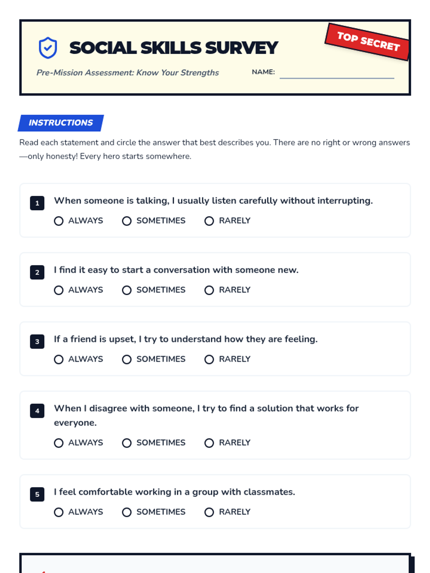Click the INSTRUCTIONS blue label
The image size is (430, 573).
61,123
